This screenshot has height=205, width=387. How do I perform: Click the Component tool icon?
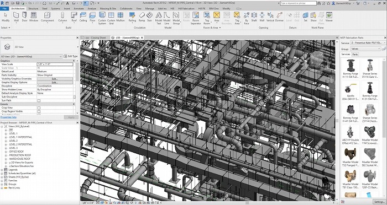[x=47, y=15]
